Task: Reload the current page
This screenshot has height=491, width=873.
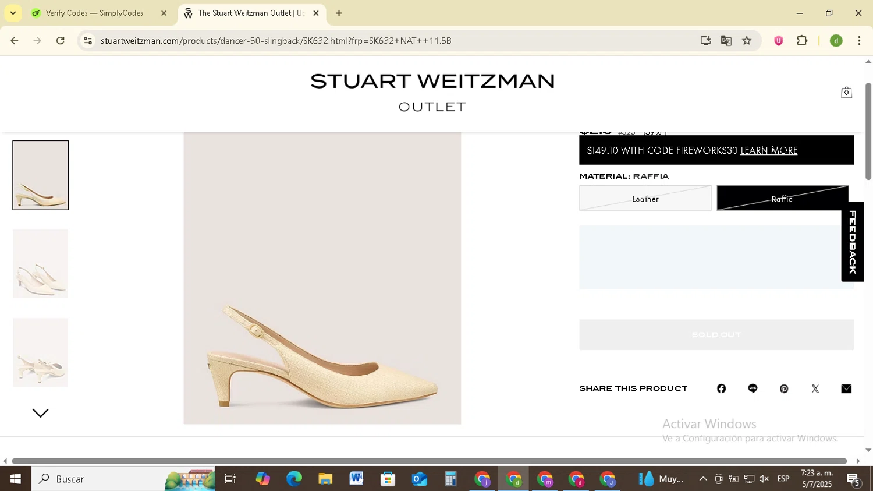Action: point(61,41)
